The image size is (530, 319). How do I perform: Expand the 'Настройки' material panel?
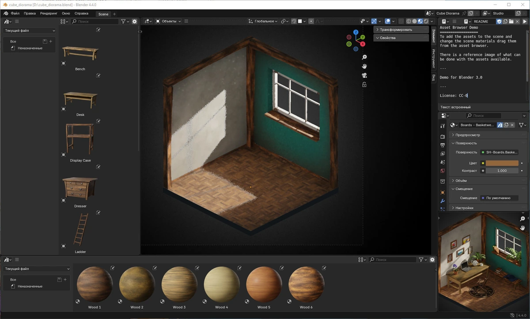pos(488,208)
